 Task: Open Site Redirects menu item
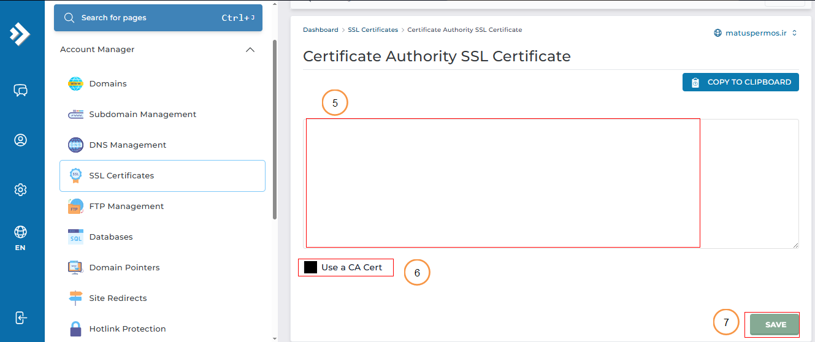[163, 298]
